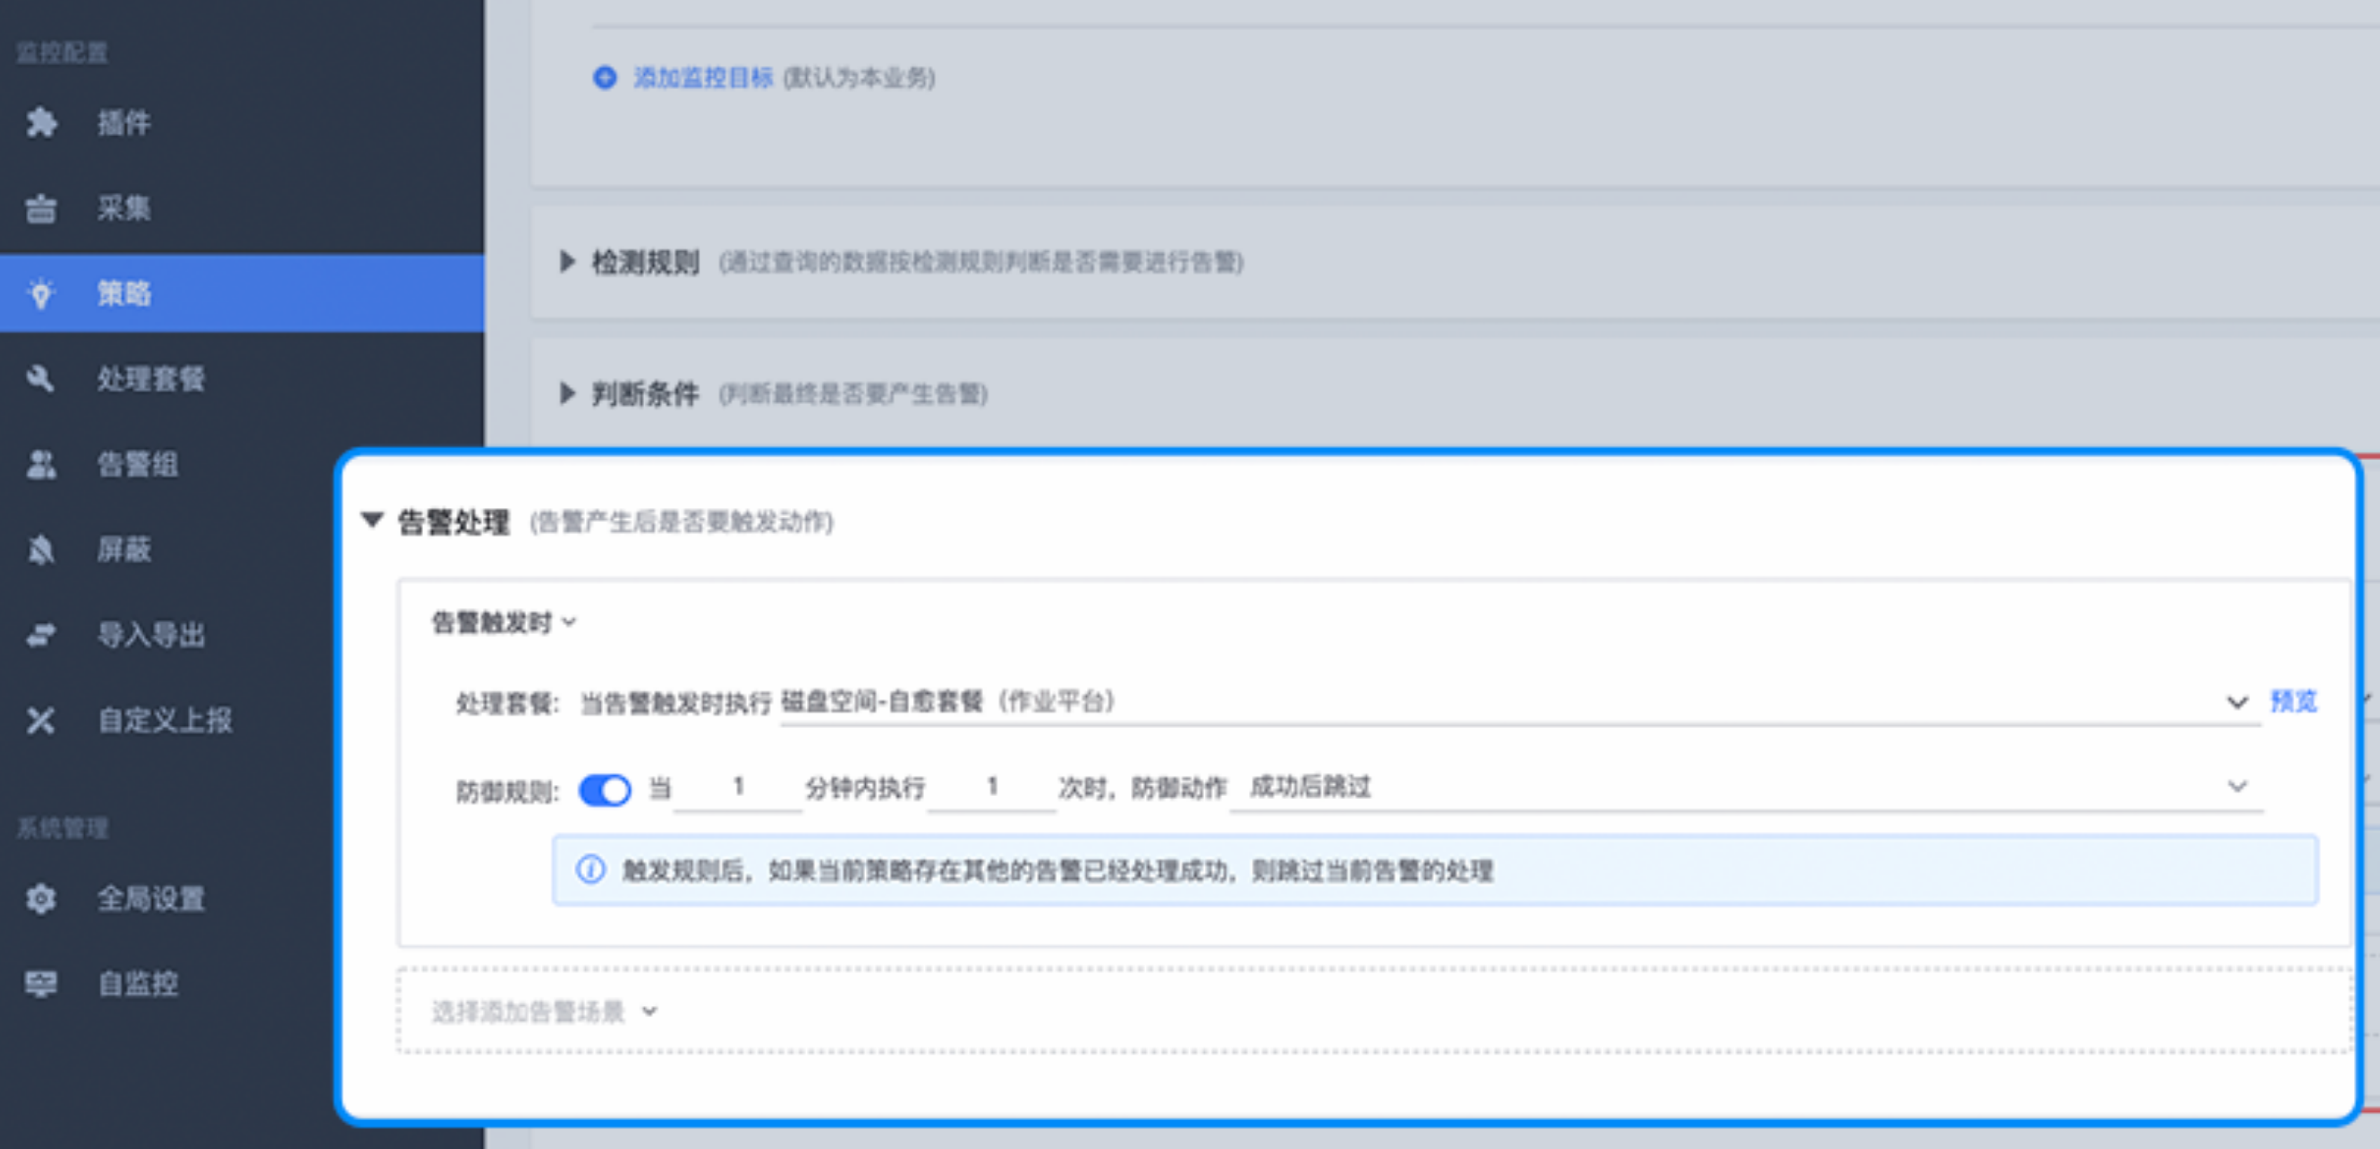
Task: Select the 策略 menu item
Action: pyautogui.click(x=123, y=294)
